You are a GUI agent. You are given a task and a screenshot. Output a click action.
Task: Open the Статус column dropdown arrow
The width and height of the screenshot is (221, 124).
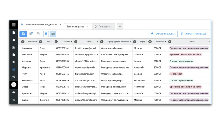point(209,42)
